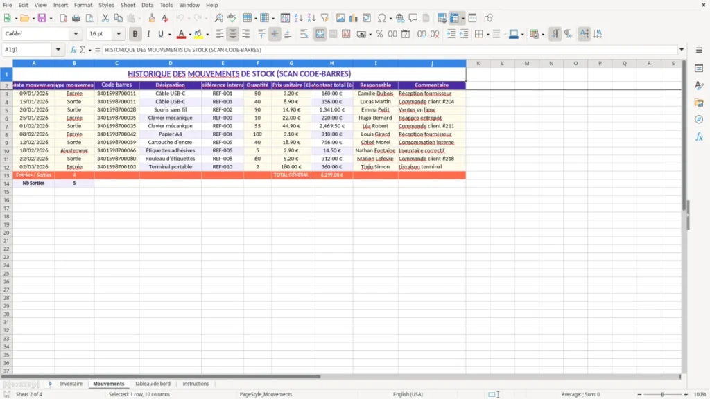Click the Copy icon
The height and width of the screenshot is (399, 710).
click(118, 18)
